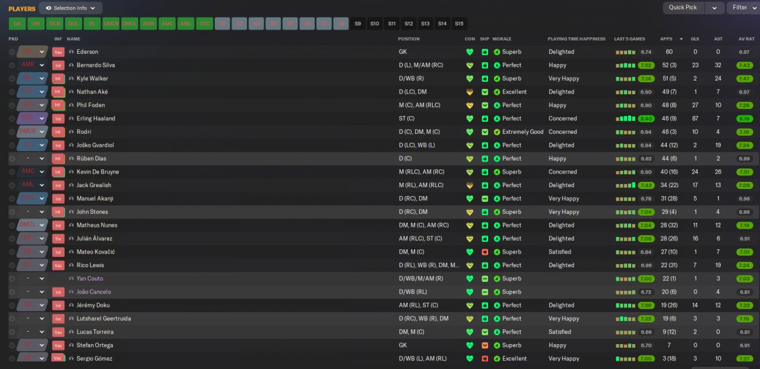Click Stefan Ortega's orange match sharpness icon

(x=485, y=345)
